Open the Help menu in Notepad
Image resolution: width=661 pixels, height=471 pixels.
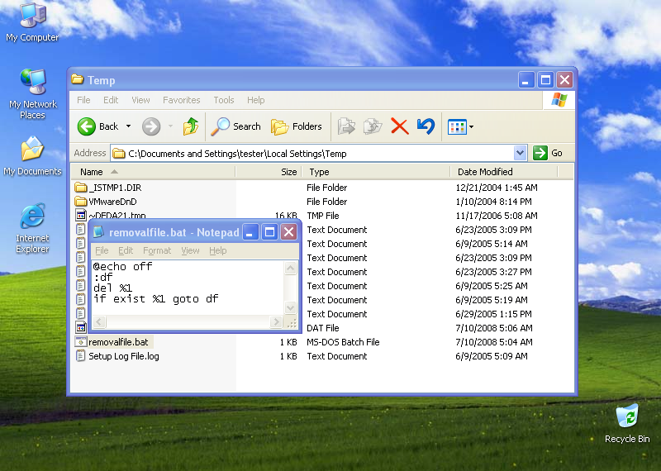218,250
